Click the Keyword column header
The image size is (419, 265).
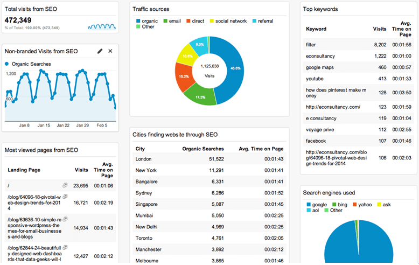316,29
